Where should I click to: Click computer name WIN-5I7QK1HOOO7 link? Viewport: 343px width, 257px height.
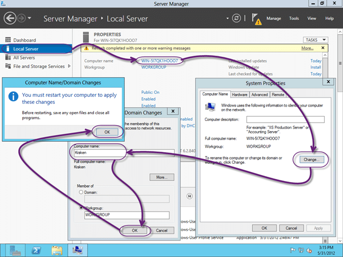[x=160, y=61]
